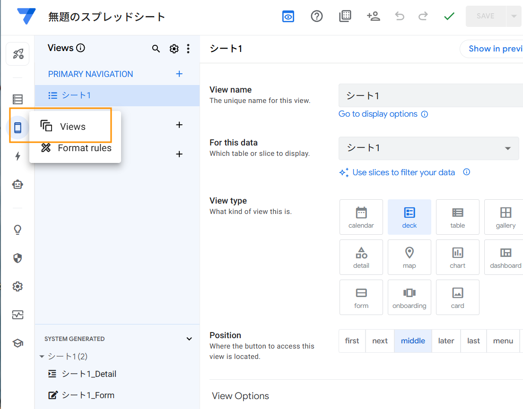
Task: Open the Chat apps robot icon
Action: (17, 185)
